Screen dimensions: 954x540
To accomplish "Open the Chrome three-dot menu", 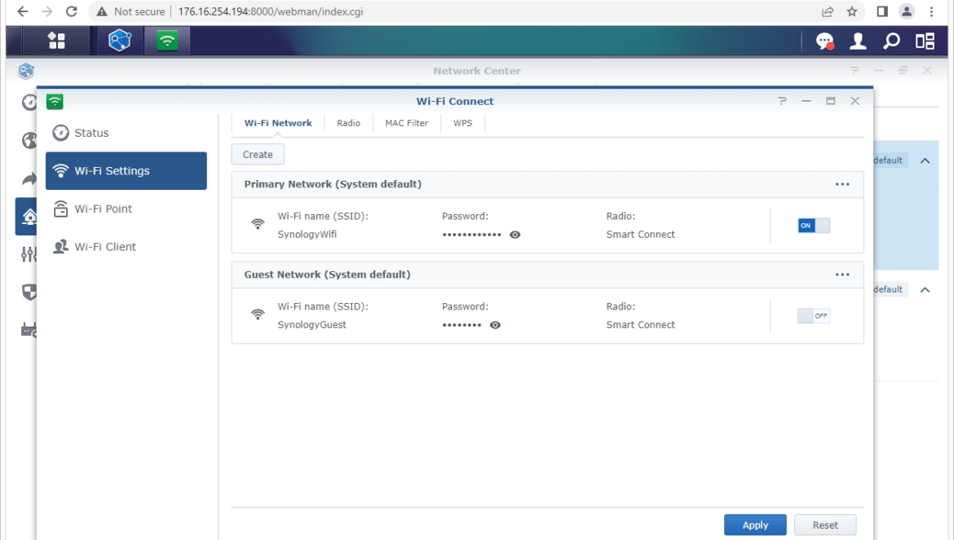I will pyautogui.click(x=931, y=11).
